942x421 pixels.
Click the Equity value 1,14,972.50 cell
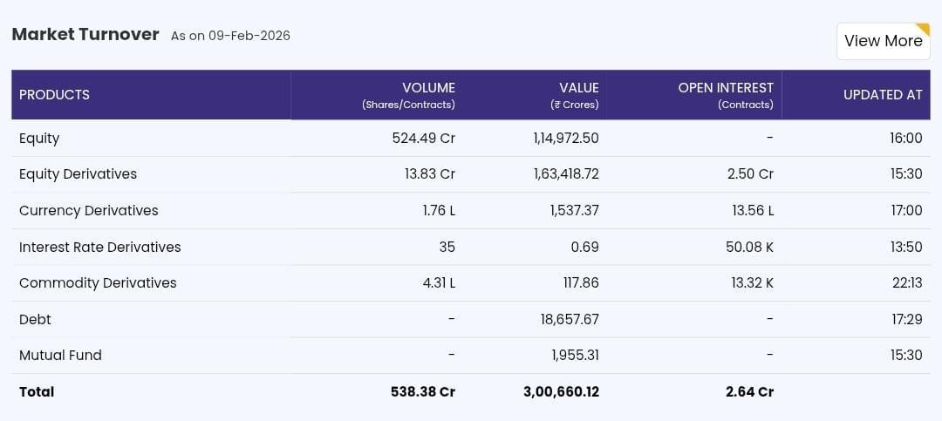(x=565, y=138)
